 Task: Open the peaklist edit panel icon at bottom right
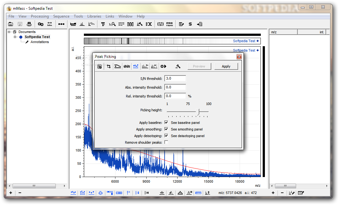[301, 193]
